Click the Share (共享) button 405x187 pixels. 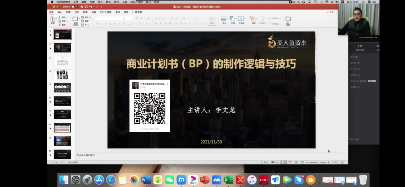coord(330,12)
